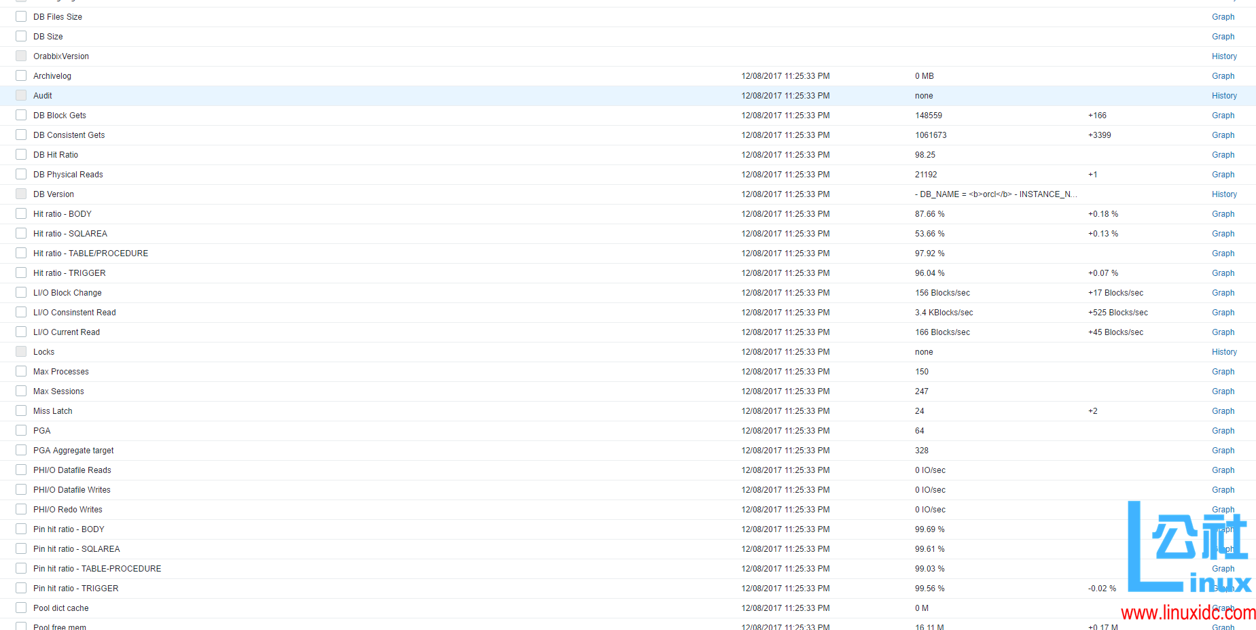Screen dimensions: 1256x630
Task: Check the DB Files Size checkbox
Action: (x=21, y=16)
